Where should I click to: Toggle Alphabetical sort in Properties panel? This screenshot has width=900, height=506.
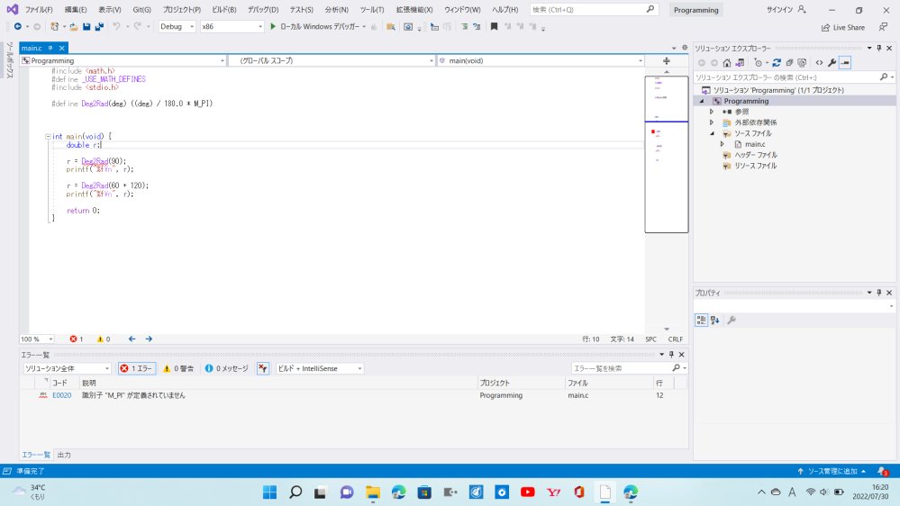pos(714,321)
